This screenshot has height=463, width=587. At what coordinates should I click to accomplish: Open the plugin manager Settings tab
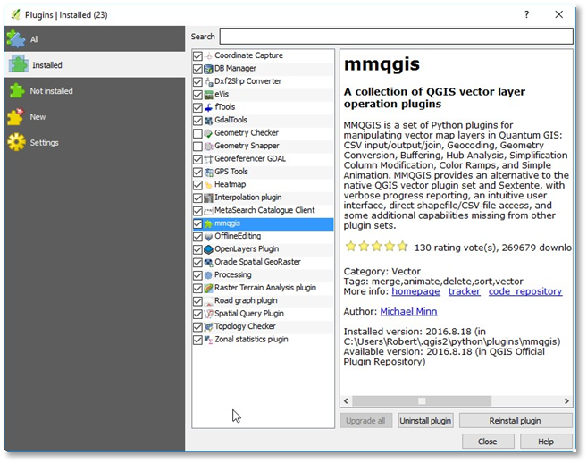coord(44,143)
